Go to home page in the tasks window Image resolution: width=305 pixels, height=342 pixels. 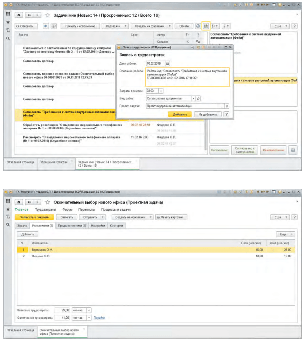pos(19,15)
